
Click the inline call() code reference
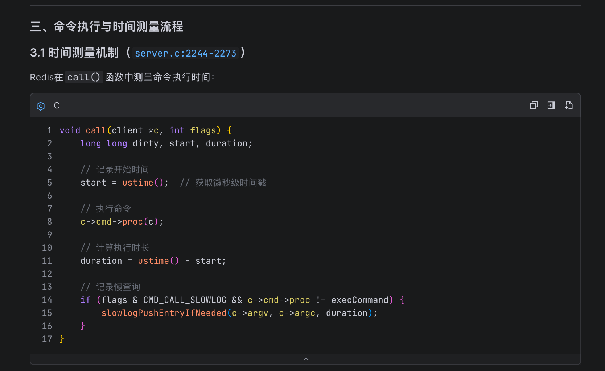coord(84,77)
